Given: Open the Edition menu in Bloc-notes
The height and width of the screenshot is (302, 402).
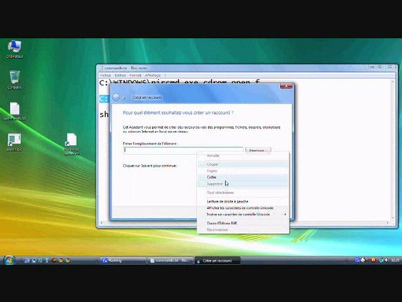Looking at the screenshot, I should pyautogui.click(x=120, y=75).
